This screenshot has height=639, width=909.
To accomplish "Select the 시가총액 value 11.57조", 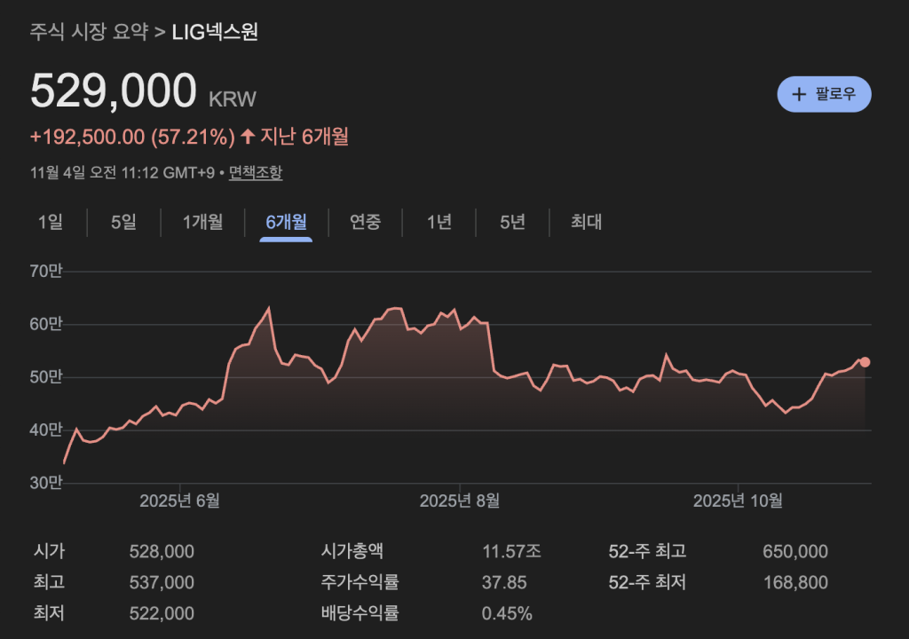I will tap(511, 552).
